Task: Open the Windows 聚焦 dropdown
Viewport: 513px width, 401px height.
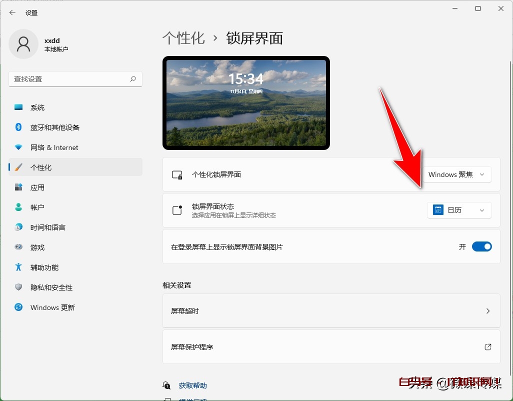Action: click(x=458, y=174)
